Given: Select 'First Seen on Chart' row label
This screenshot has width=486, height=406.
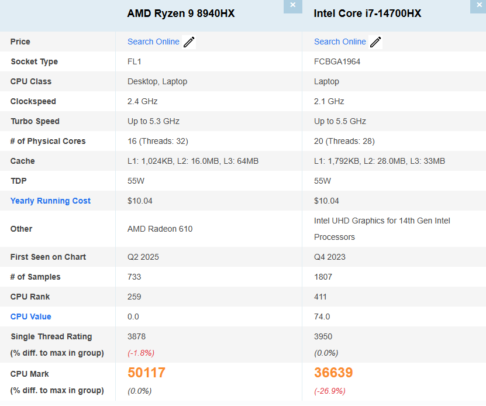Looking at the screenshot, I should coord(48,257).
